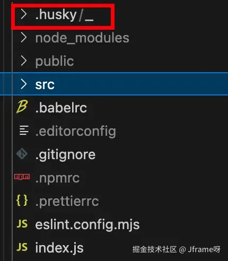The width and height of the screenshot is (228, 261).
Task: Open the .prettierrc file
Action: tap(67, 201)
